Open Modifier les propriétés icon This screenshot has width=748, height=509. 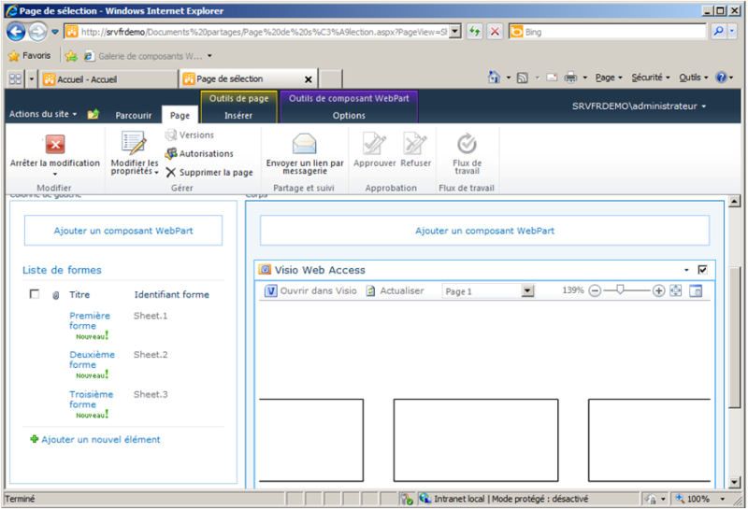[134, 144]
